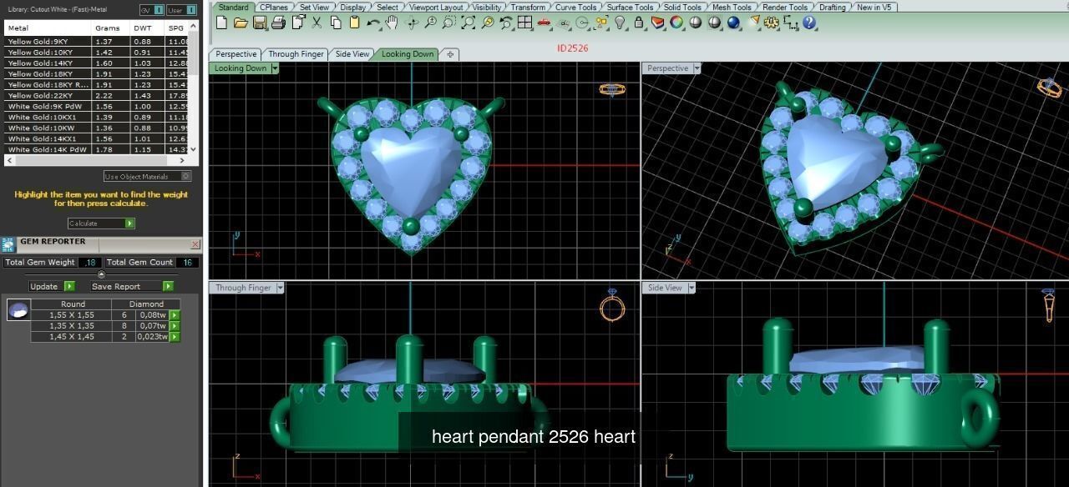Select the White Gold:10KW metal row

[x=97, y=128]
